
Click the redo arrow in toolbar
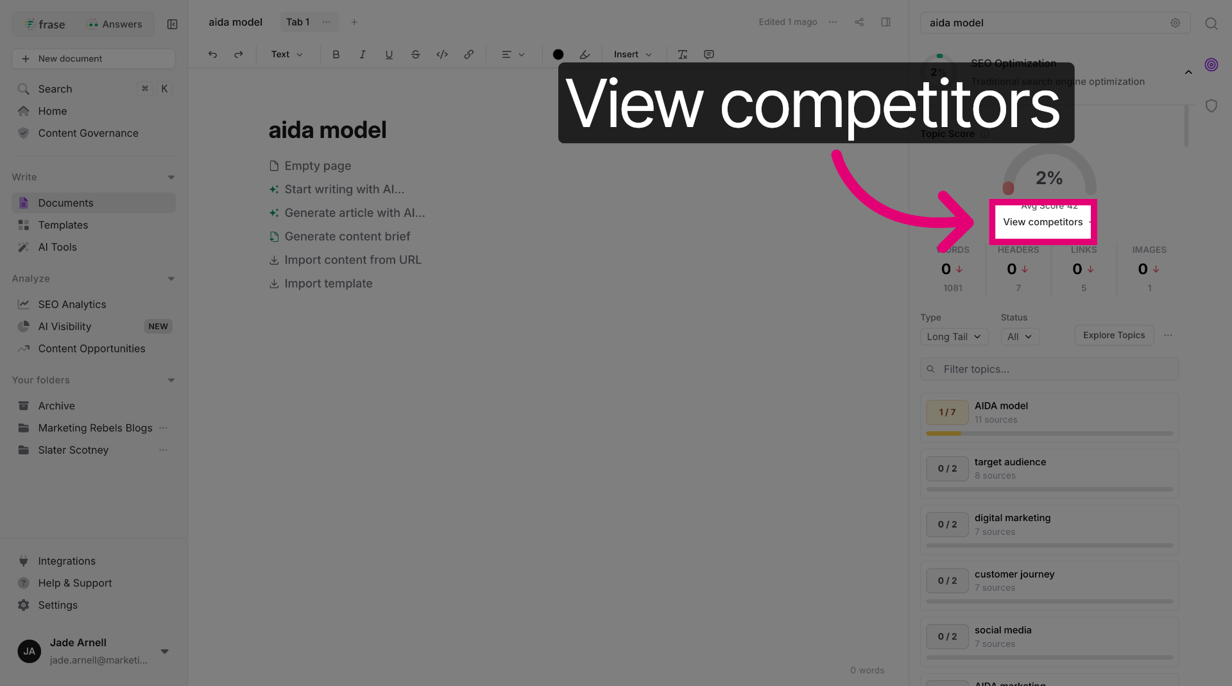pos(239,55)
